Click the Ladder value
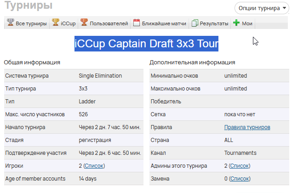292x193 pixels. point(87,102)
